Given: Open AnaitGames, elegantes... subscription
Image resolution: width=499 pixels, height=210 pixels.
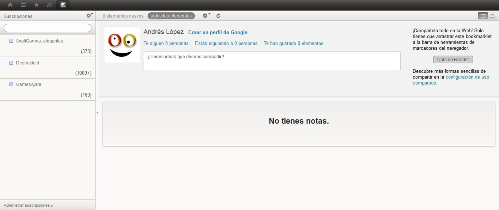Looking at the screenshot, I should click(x=41, y=41).
